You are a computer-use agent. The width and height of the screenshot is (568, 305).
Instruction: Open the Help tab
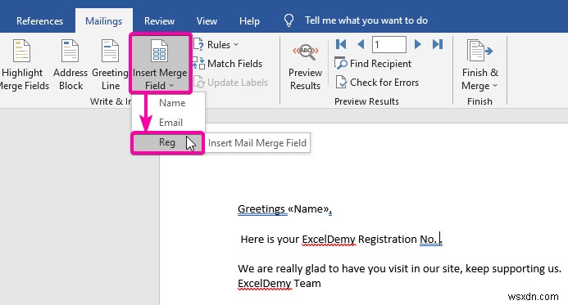pos(249,21)
